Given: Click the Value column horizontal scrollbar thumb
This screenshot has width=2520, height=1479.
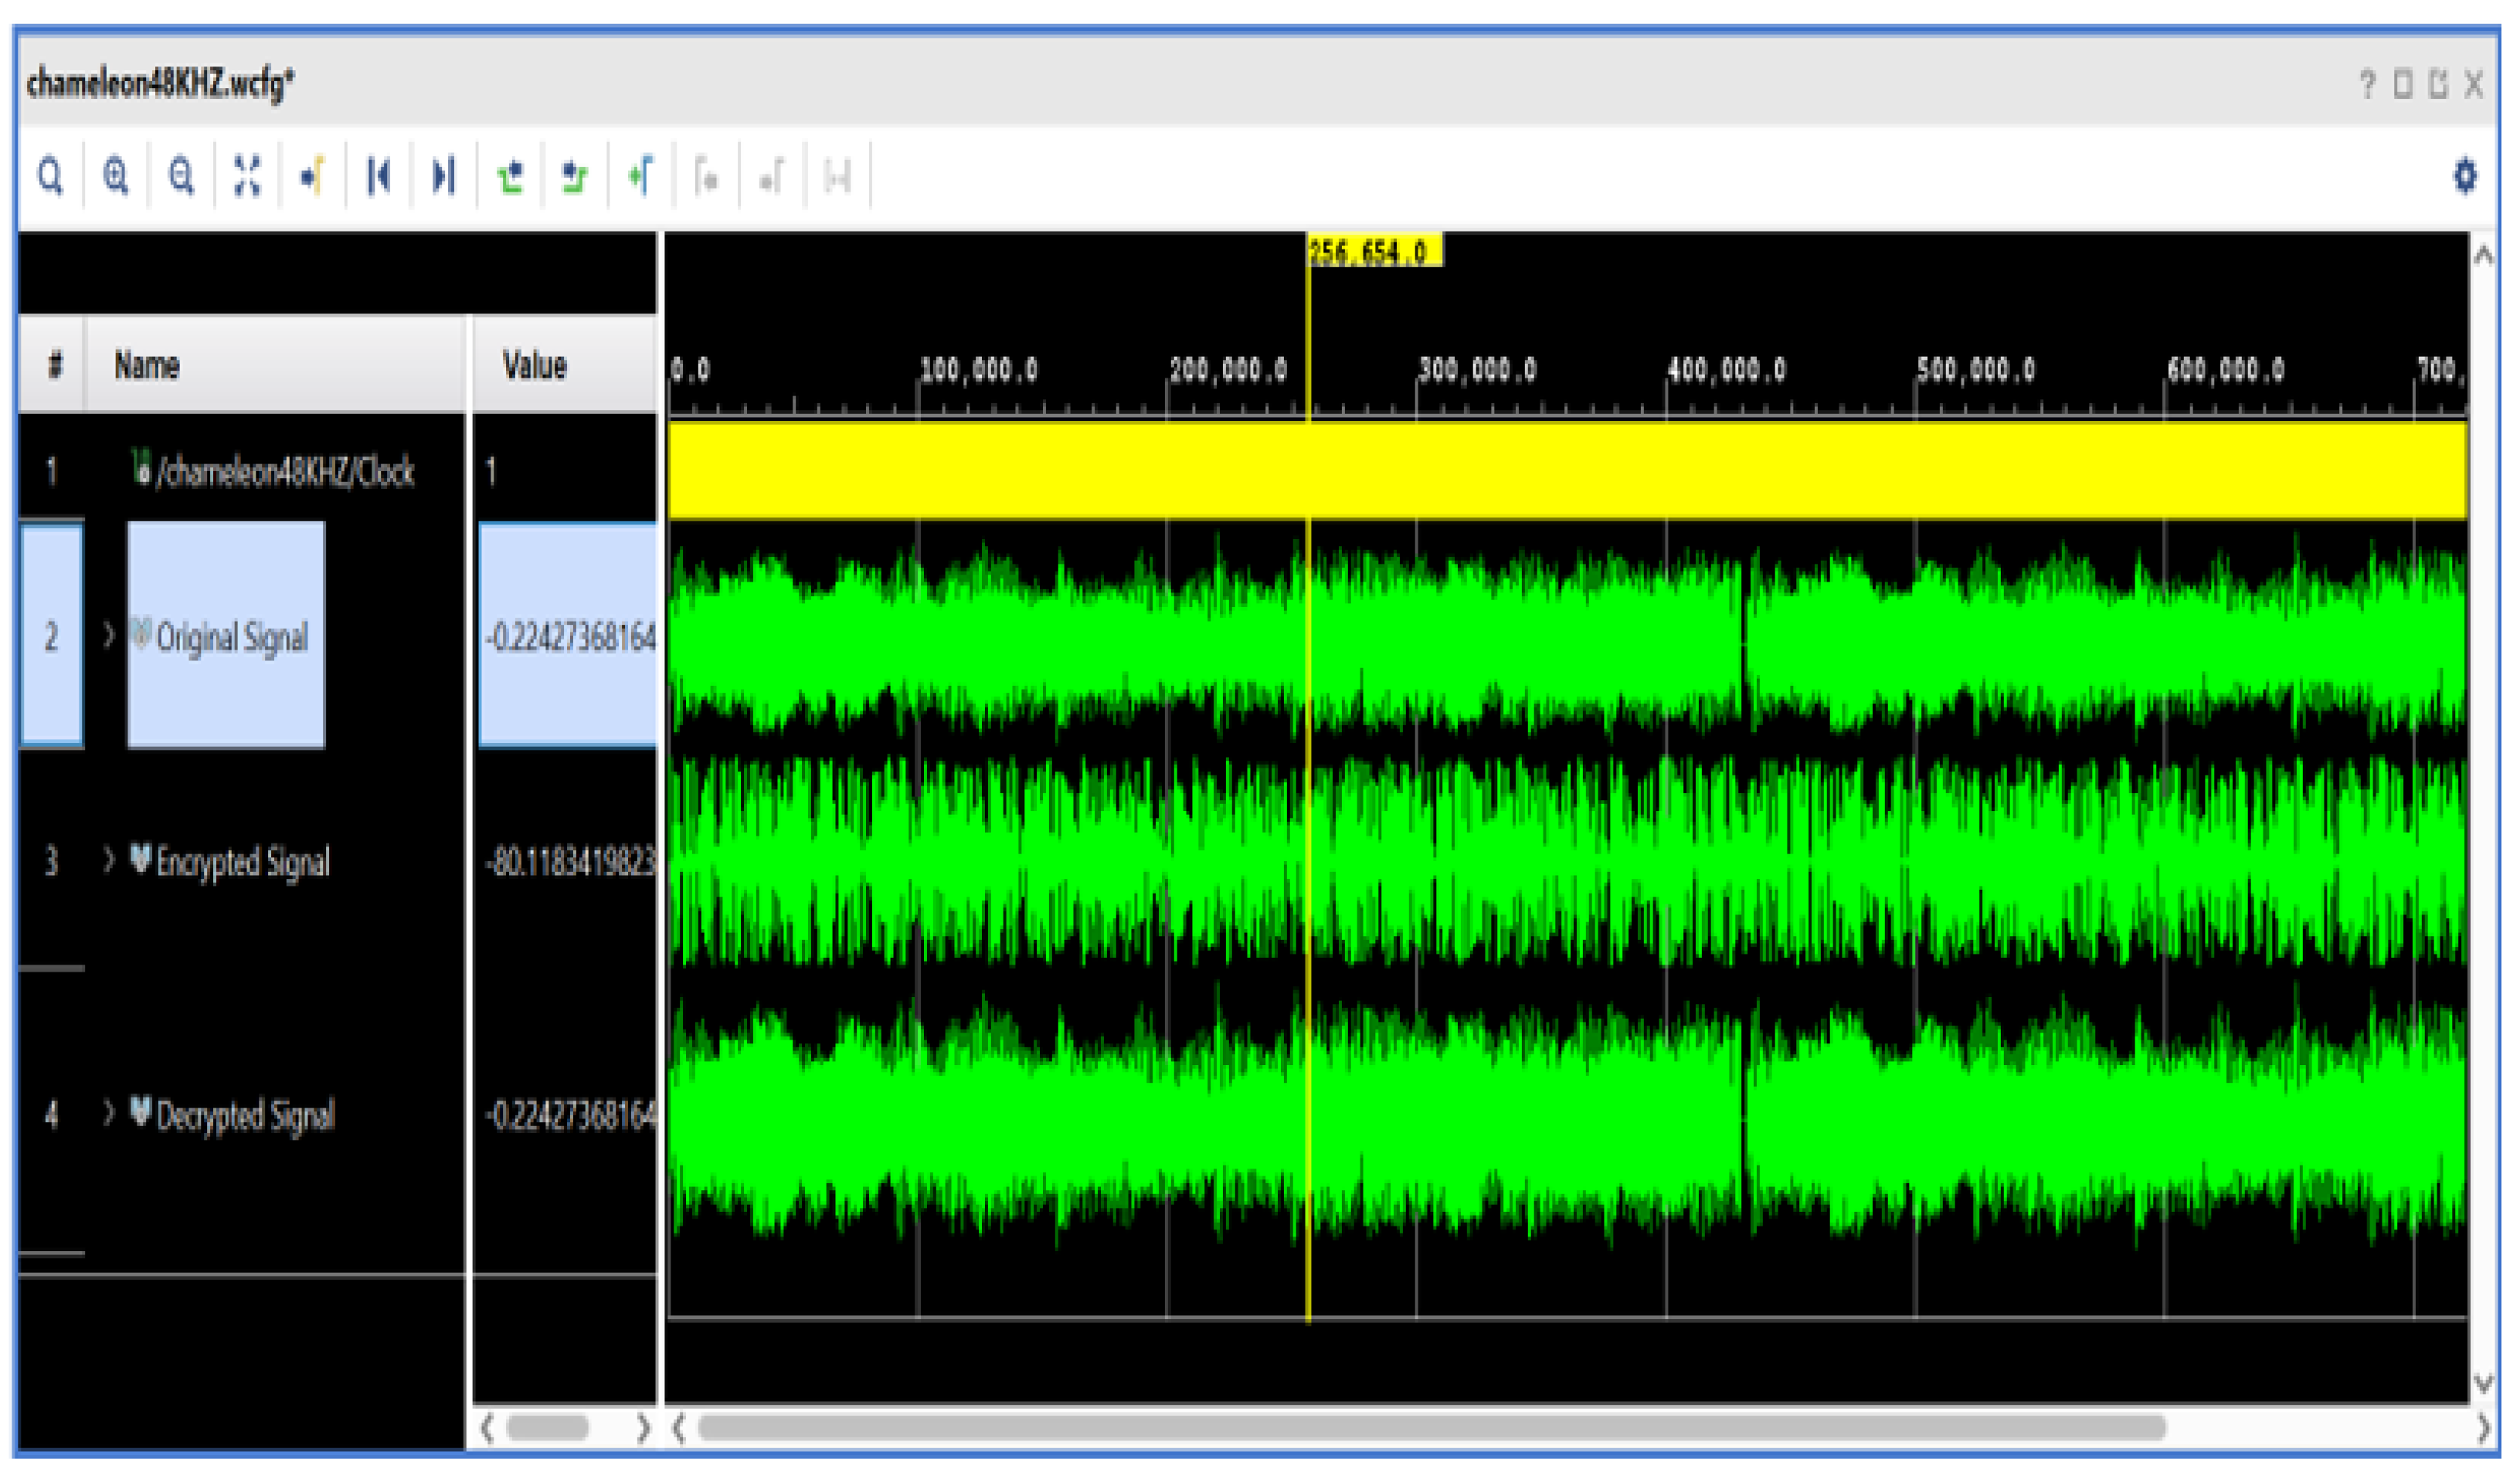Looking at the screenshot, I should [547, 1427].
